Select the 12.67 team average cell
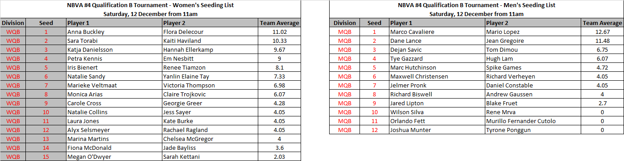This screenshot has width=624, height=161. point(603,32)
